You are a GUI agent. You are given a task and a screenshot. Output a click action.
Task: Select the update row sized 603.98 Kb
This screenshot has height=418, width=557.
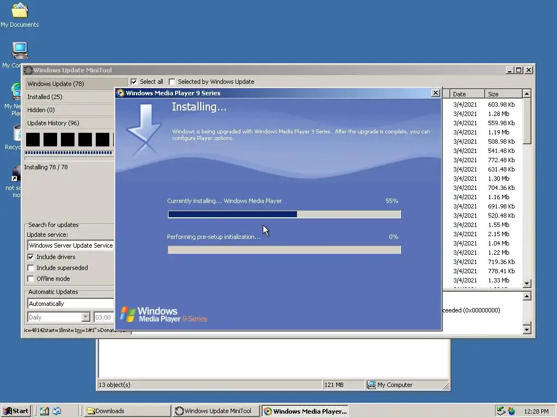pos(483,104)
